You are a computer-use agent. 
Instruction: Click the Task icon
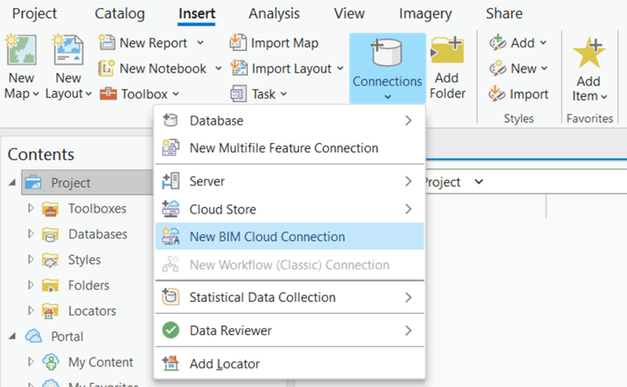point(238,94)
